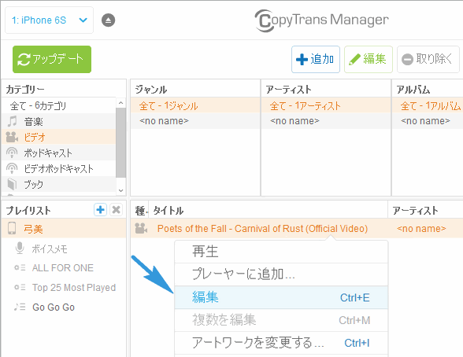
Task: Select <no name> in the アルバム column
Action: (428, 121)
